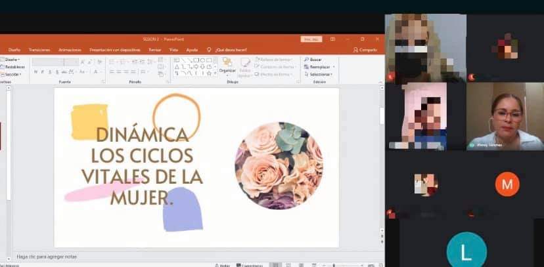The width and height of the screenshot is (544, 267).
Task: Open Comentarios from the status bar
Action: tap(251, 265)
